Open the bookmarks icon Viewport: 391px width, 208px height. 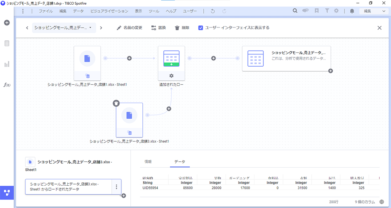(x=316, y=11)
